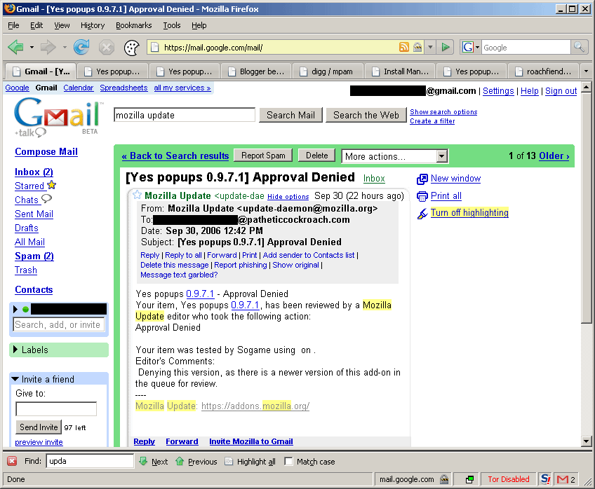Click Back to Search results link

pyautogui.click(x=175, y=156)
